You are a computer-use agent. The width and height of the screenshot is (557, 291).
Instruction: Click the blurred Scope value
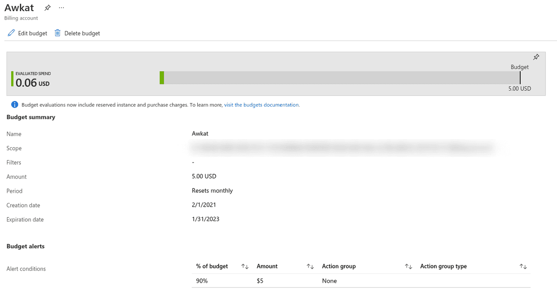[341, 148]
